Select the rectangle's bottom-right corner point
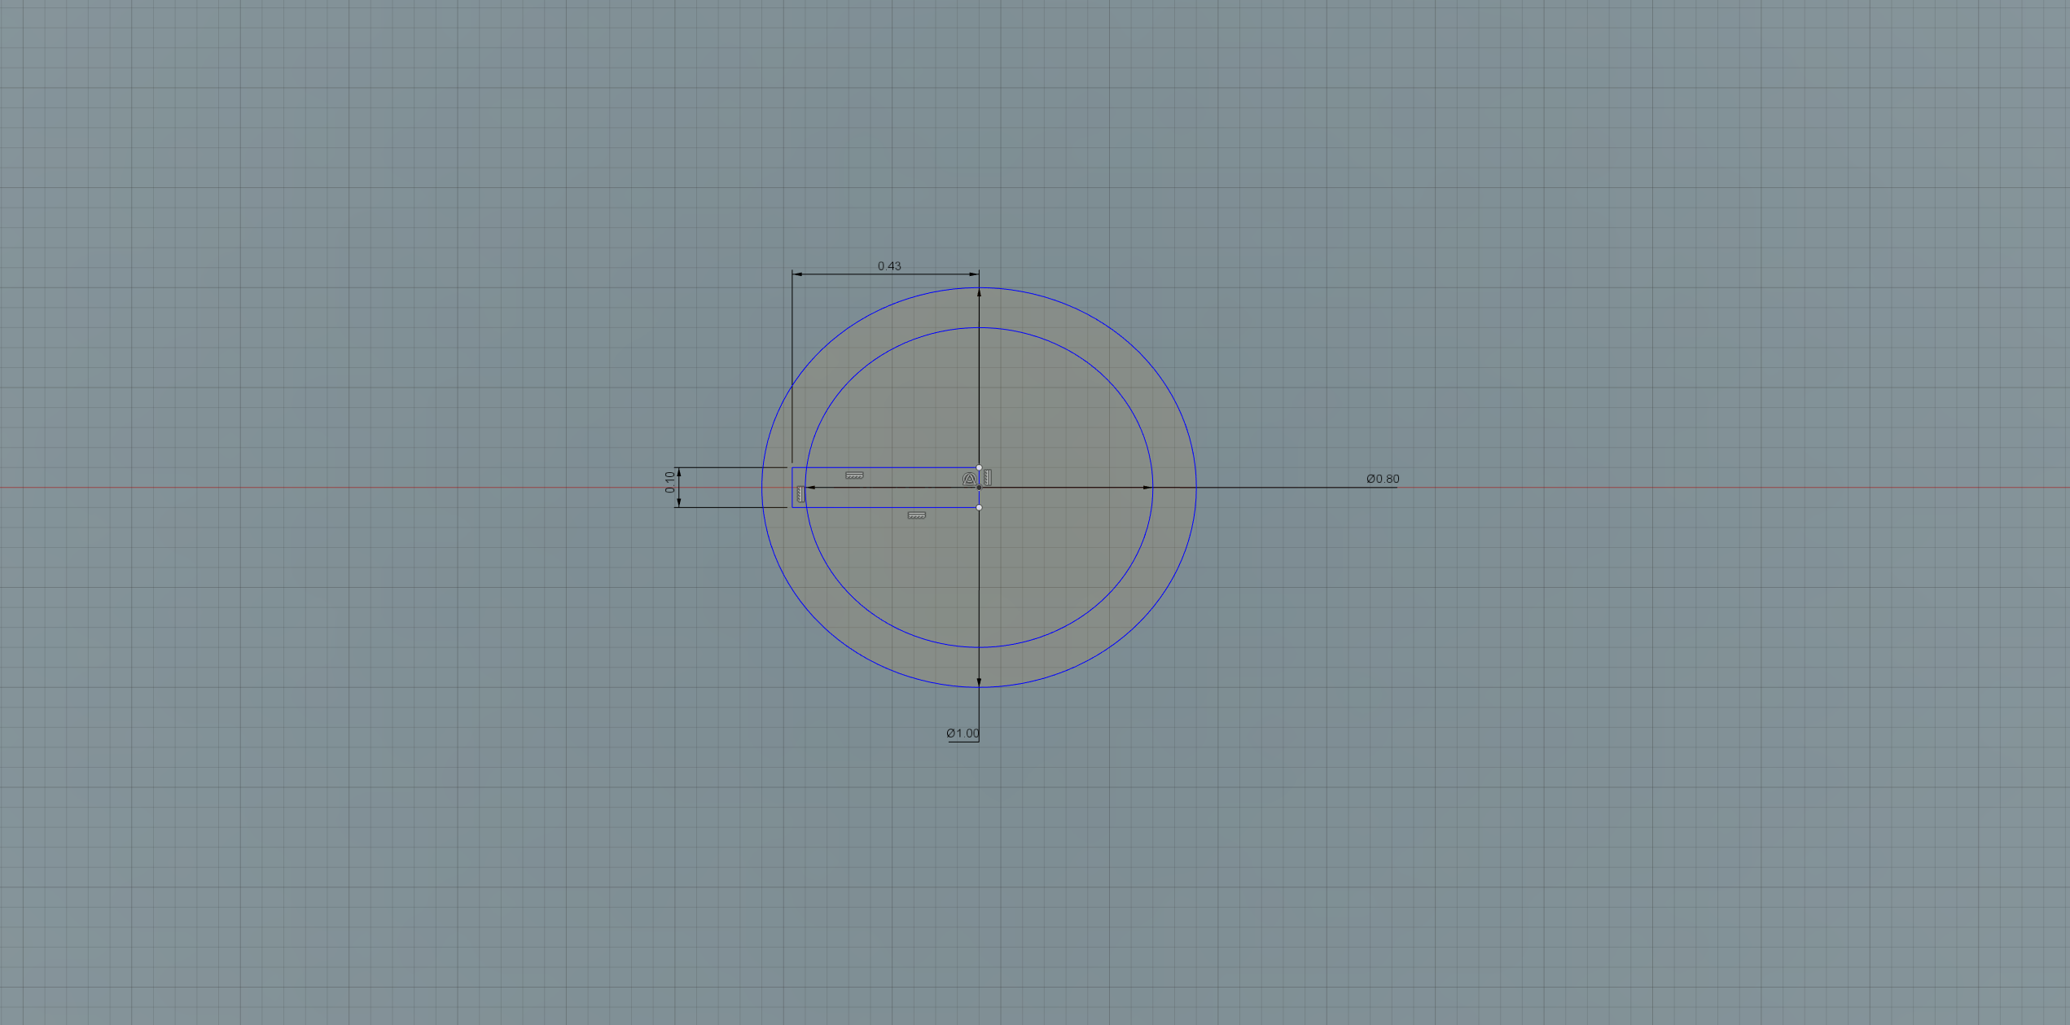Image resolution: width=2070 pixels, height=1025 pixels. tap(979, 507)
